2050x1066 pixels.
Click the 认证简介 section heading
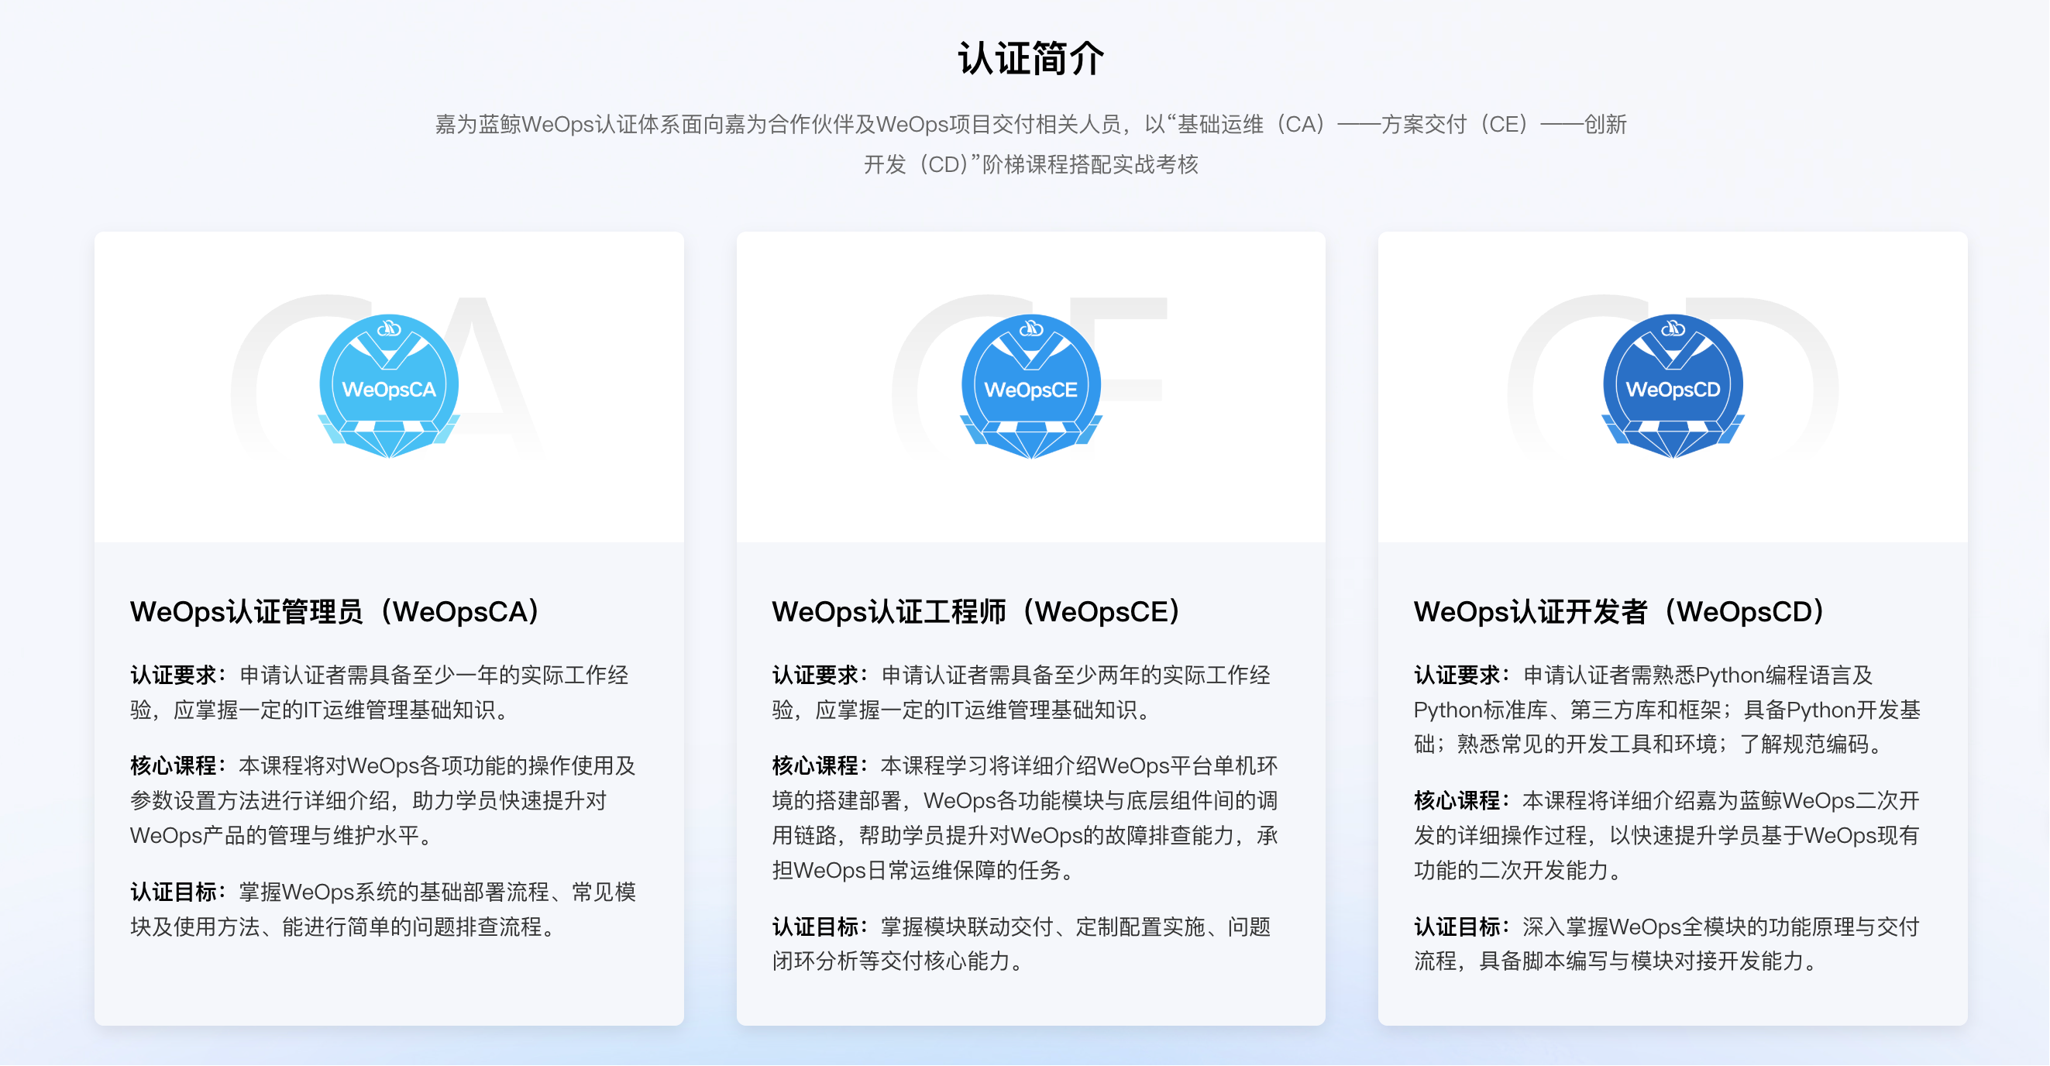(1030, 59)
